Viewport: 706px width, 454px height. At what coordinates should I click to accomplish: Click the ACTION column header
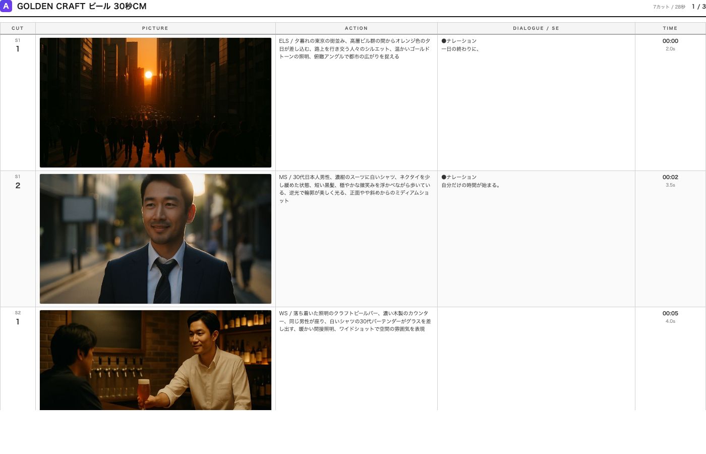(357, 28)
